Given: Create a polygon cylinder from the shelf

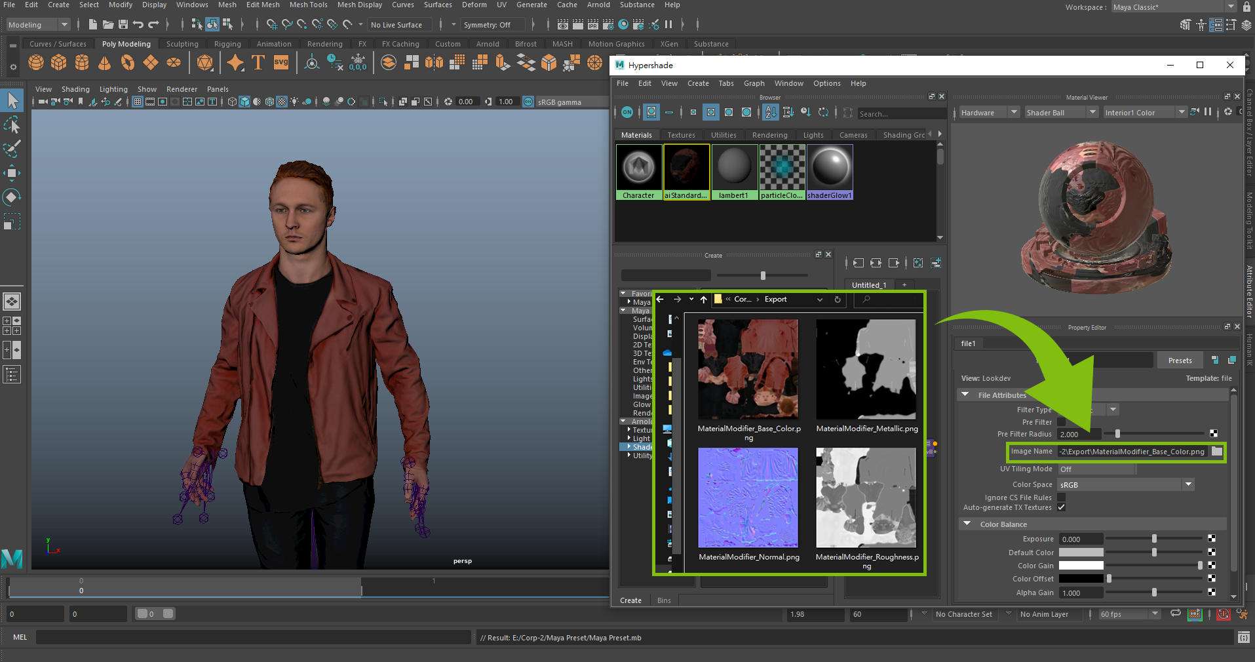Looking at the screenshot, I should (82, 62).
